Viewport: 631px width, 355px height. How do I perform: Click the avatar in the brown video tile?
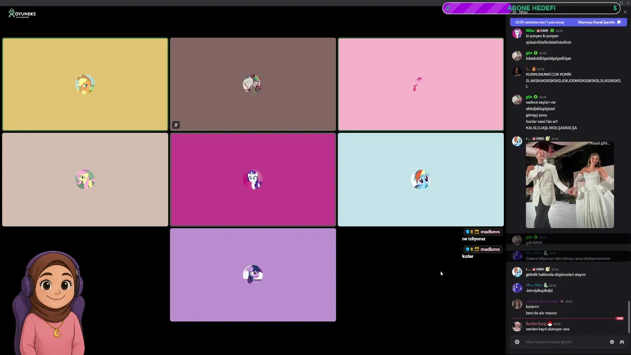253,84
